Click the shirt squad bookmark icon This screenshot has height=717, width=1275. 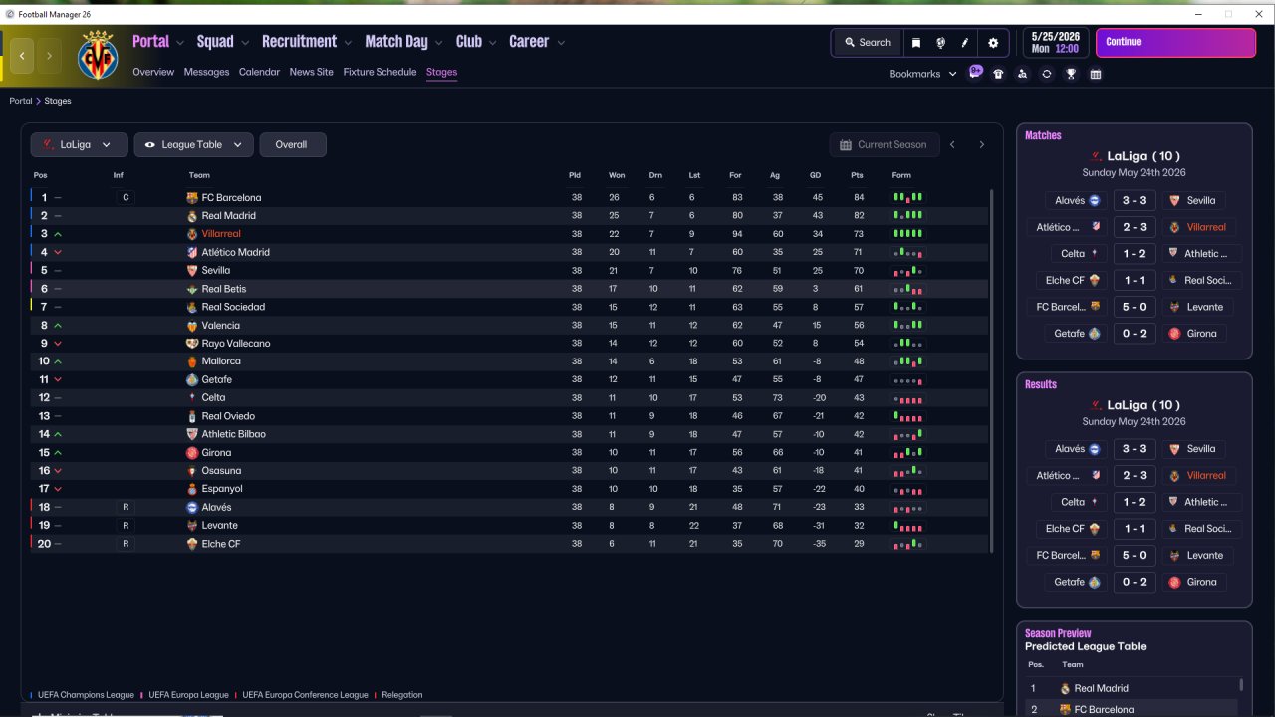(998, 74)
